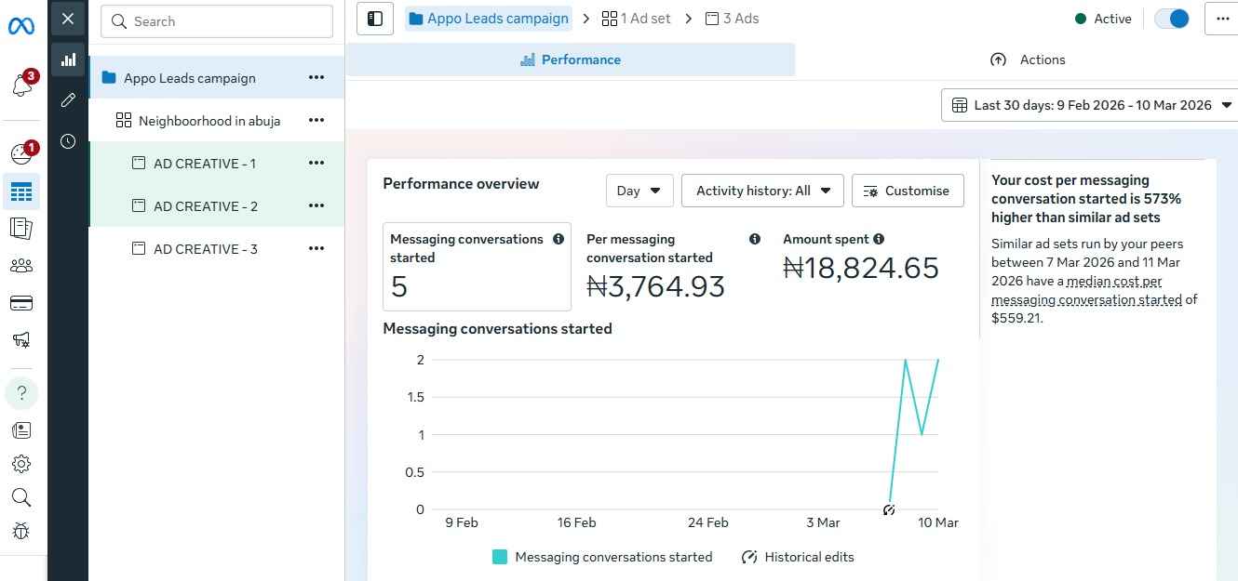Select the Performance tab
The width and height of the screenshot is (1238, 581).
click(x=571, y=59)
